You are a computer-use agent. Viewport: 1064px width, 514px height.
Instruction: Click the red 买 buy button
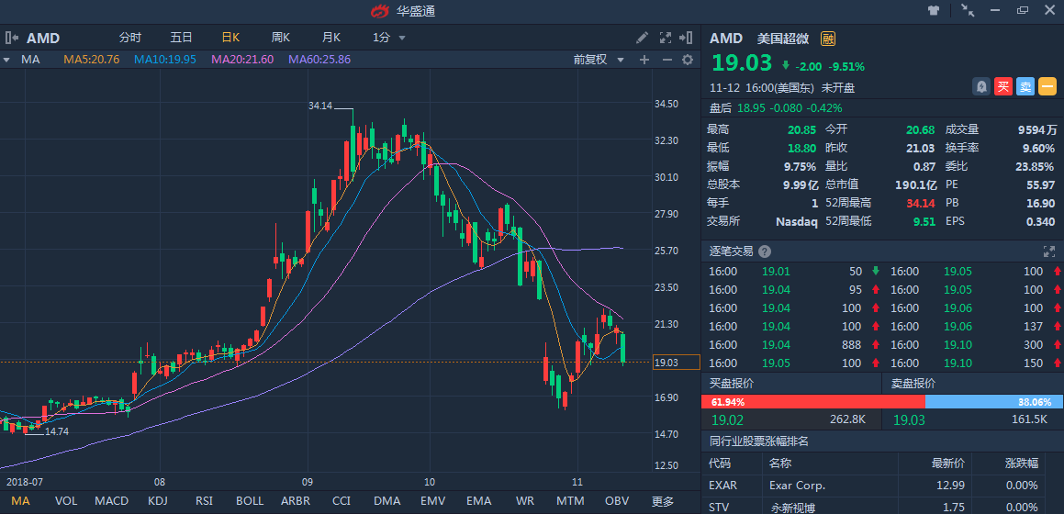click(x=1003, y=86)
